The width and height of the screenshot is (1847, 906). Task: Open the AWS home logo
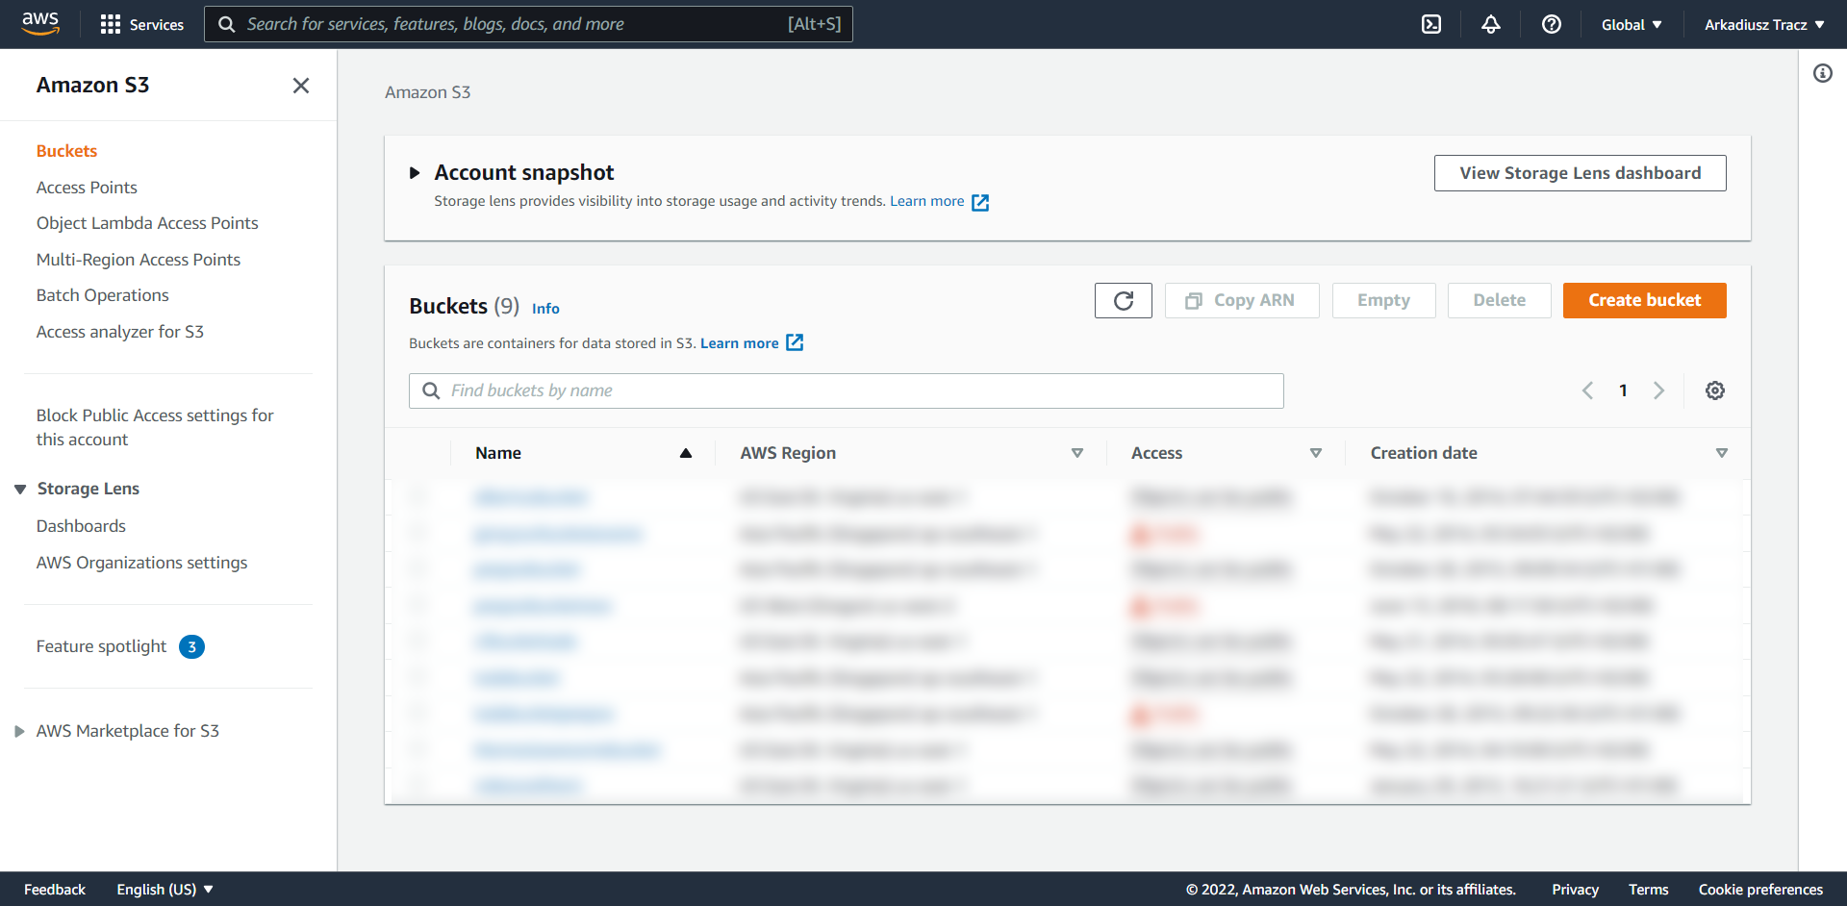click(x=40, y=23)
